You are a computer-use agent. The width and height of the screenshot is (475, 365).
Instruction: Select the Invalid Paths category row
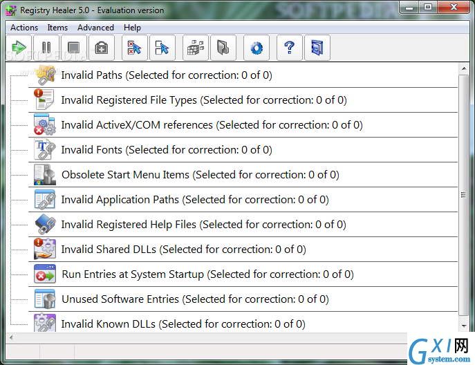point(243,75)
